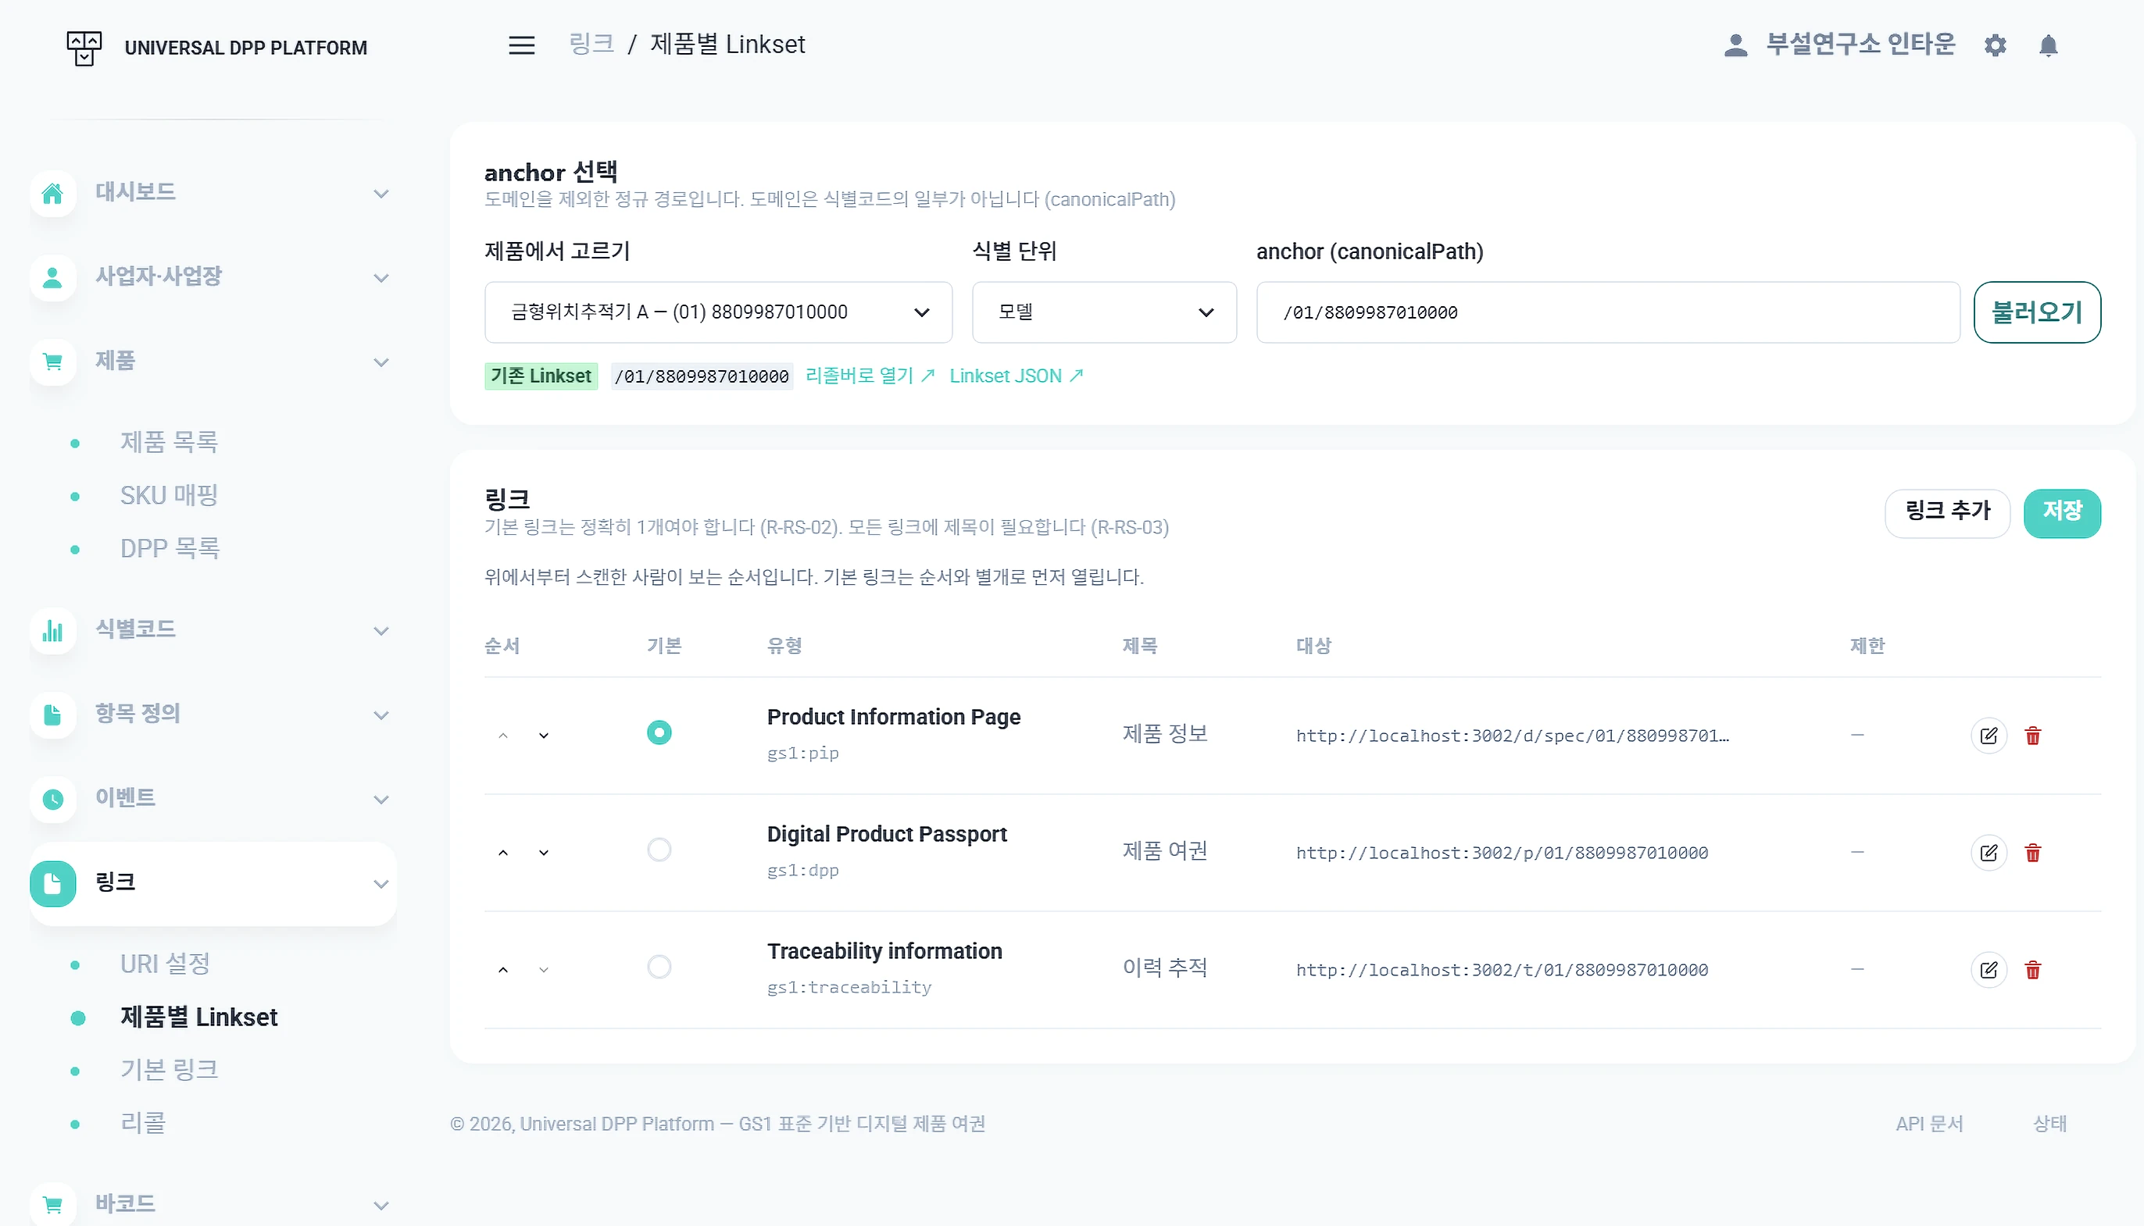Click the 대시보드 home icon
This screenshot has width=2144, height=1226.
pos(52,194)
